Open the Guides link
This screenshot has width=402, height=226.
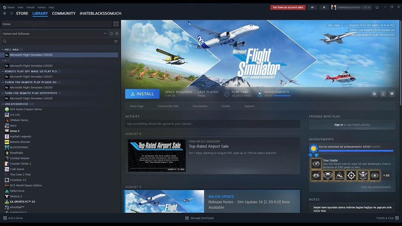226,106
